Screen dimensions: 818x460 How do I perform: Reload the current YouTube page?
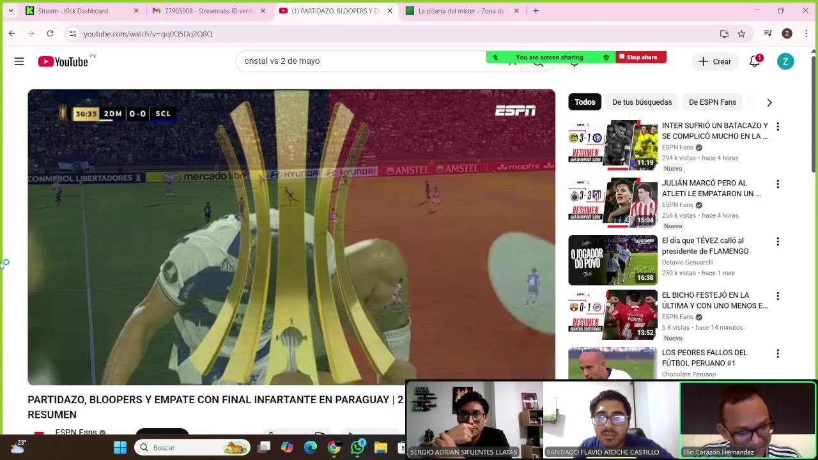pos(50,33)
